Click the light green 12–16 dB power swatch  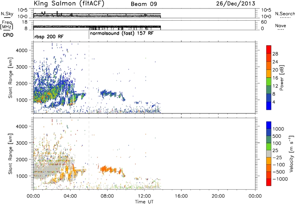[269, 82]
